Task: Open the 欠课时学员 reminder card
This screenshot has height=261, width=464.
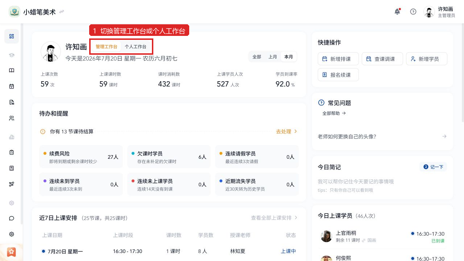Action: tap(169, 157)
